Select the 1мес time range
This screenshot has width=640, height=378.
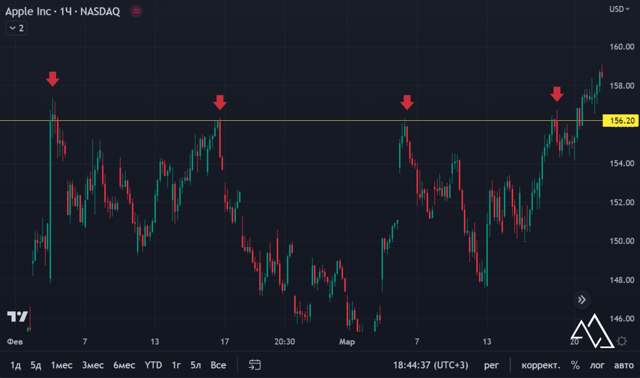coord(61,365)
